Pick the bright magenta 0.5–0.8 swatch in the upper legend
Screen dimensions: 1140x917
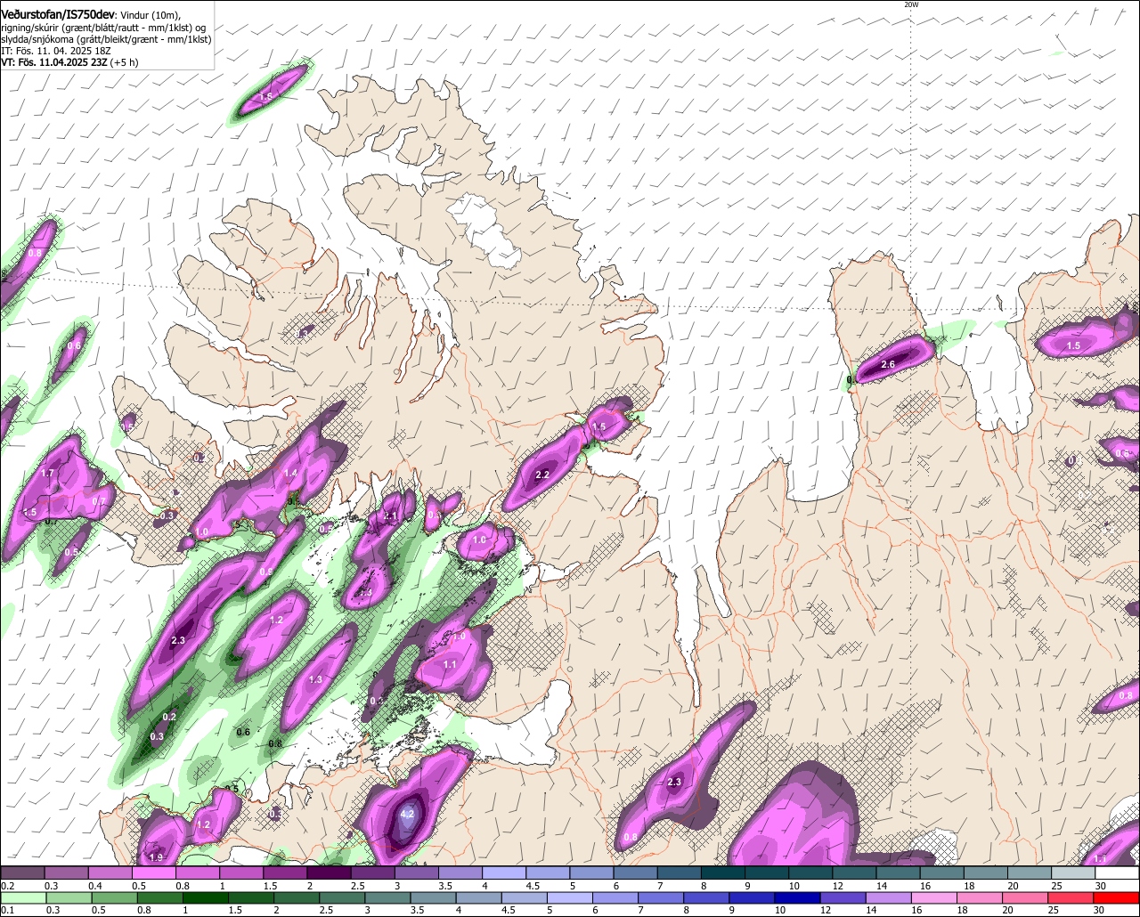tap(153, 873)
